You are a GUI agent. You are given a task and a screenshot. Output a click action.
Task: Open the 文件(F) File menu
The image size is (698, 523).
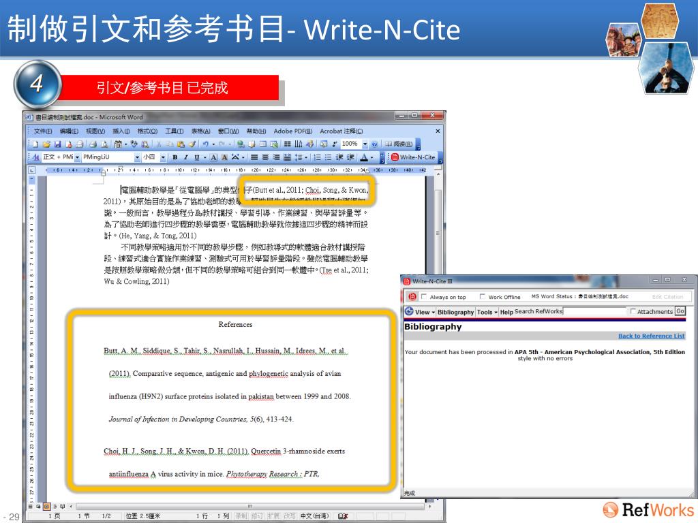pos(43,131)
